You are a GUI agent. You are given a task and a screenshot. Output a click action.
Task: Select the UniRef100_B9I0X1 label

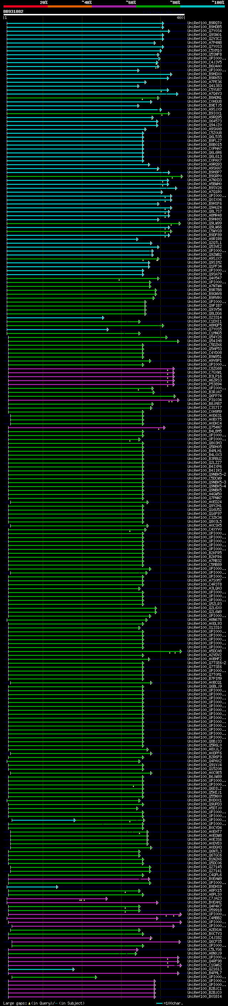(x=204, y=113)
